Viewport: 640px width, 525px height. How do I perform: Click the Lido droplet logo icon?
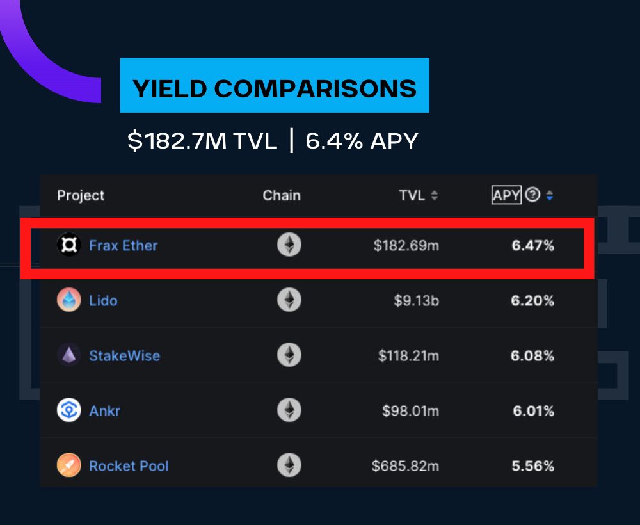pos(68,300)
